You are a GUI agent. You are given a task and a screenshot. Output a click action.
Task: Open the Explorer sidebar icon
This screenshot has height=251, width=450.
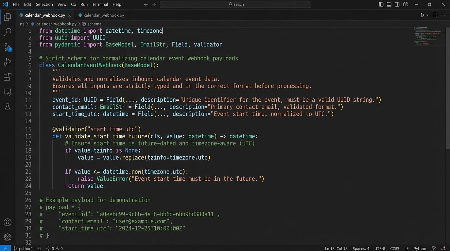click(7, 17)
